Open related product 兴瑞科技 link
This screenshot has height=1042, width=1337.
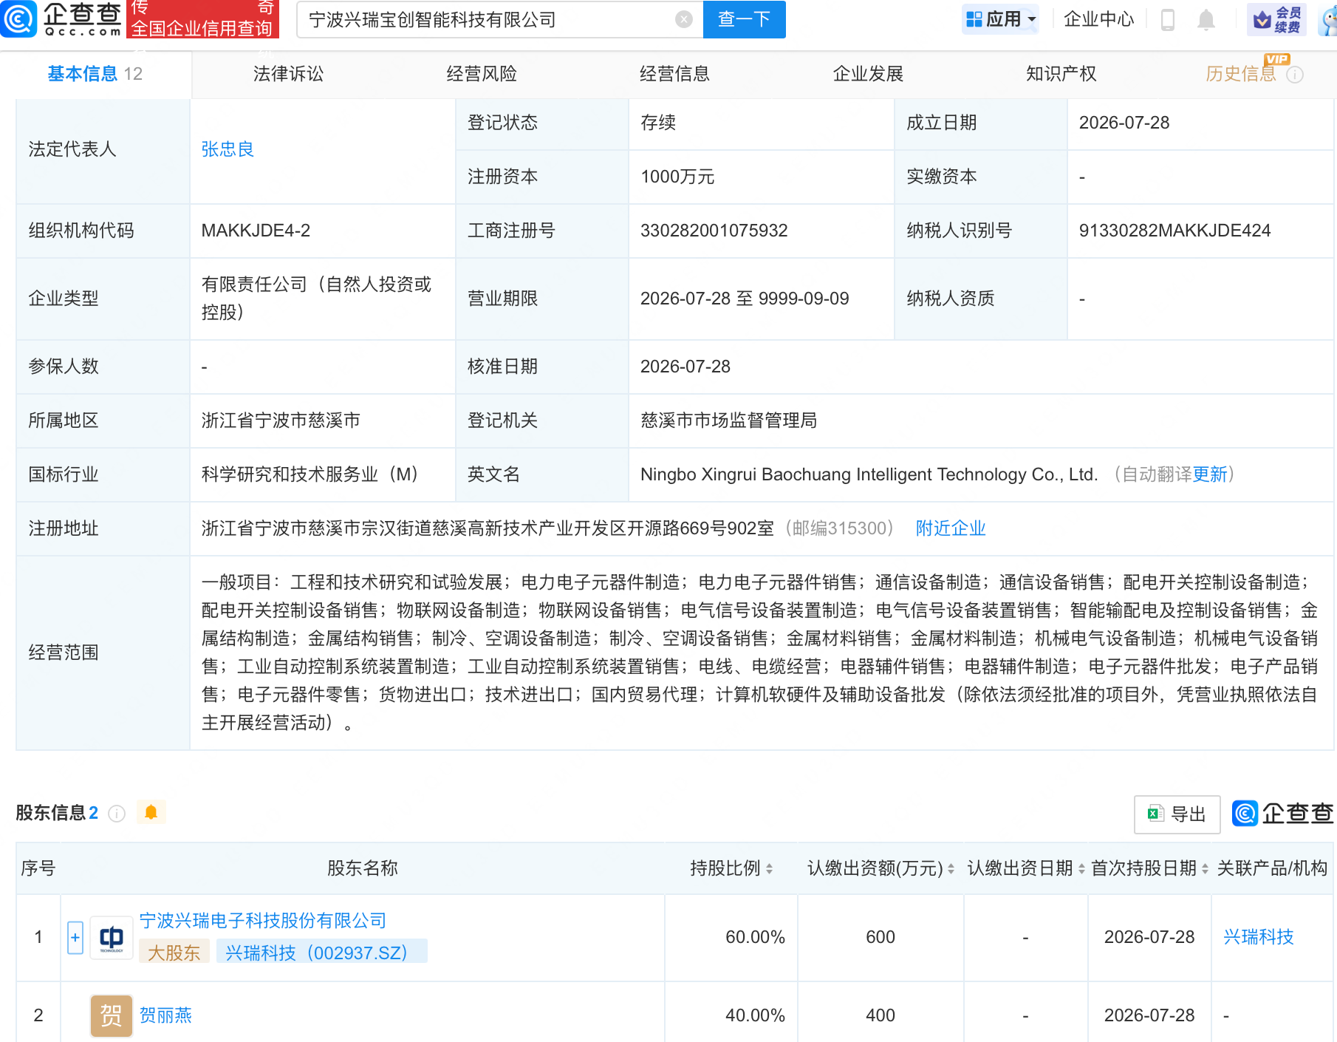tap(1259, 937)
